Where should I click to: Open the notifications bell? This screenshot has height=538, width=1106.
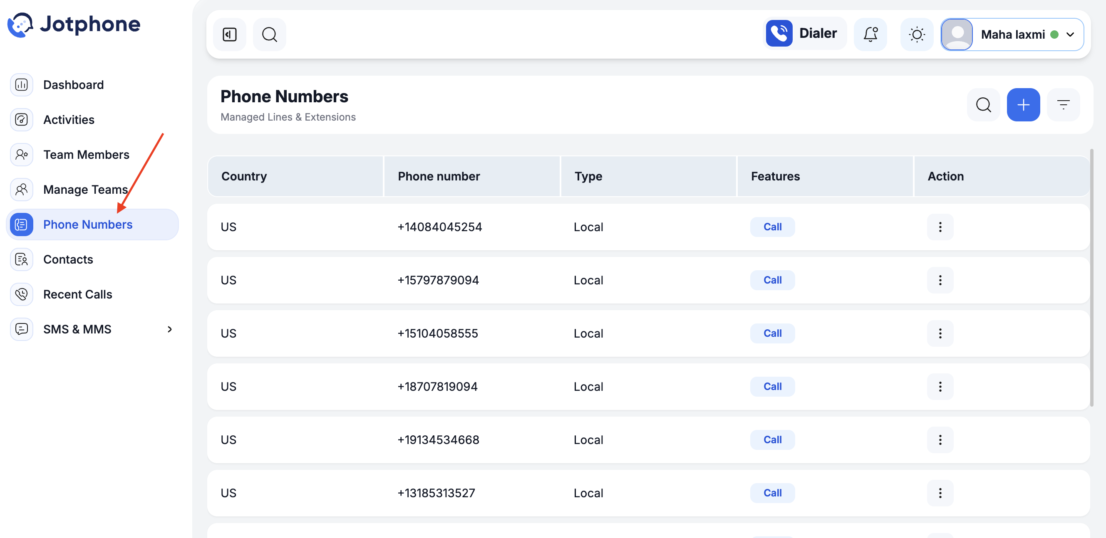pos(870,35)
